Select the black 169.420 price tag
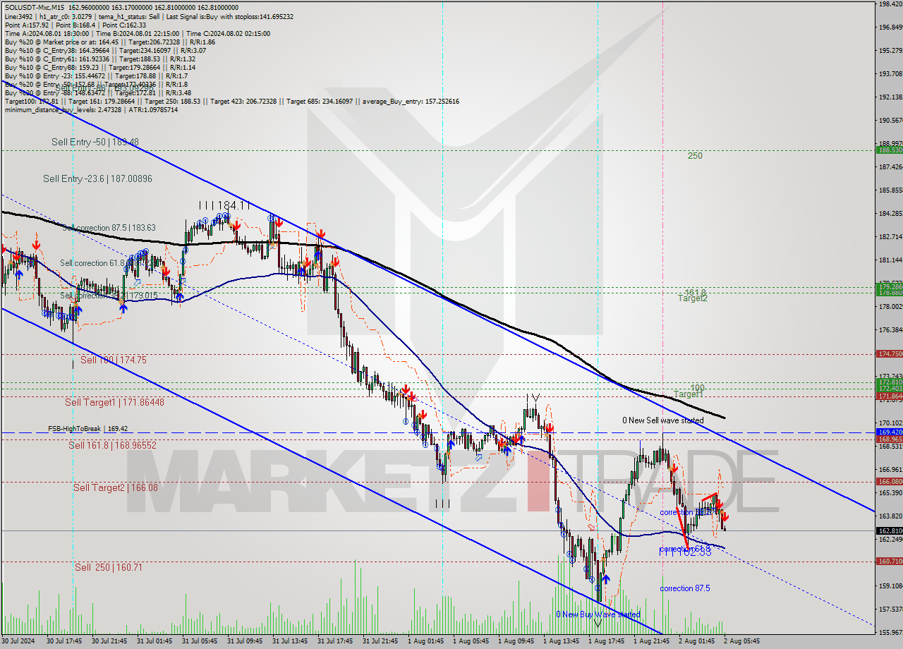Image resolution: width=903 pixels, height=649 pixels. (x=889, y=432)
